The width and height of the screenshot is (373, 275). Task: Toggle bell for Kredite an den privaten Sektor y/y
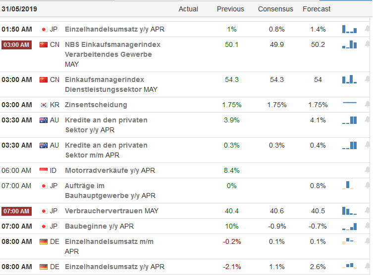coord(367,119)
